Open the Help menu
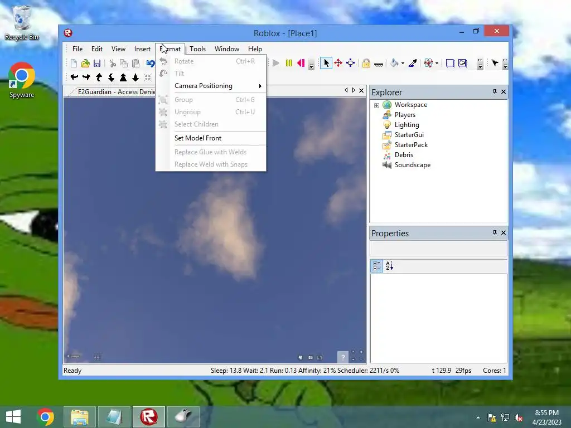This screenshot has width=571, height=428. [x=255, y=49]
